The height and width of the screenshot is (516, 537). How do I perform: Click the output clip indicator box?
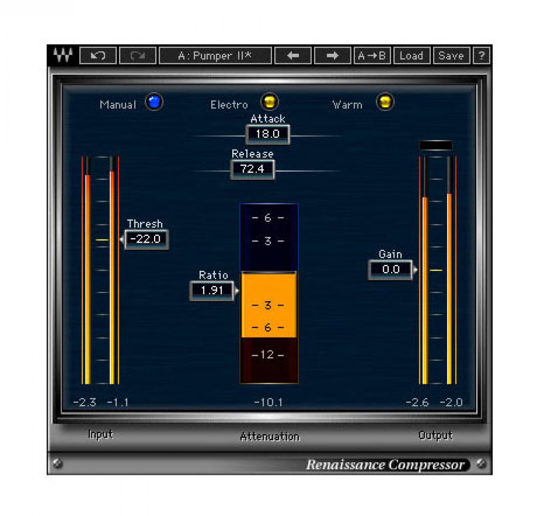click(436, 145)
